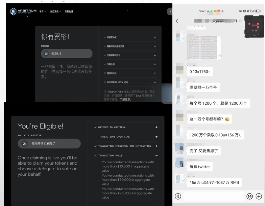Click the muted bell icon in chat header
Viewport: 265px width, 206px height.
click(x=240, y=21)
